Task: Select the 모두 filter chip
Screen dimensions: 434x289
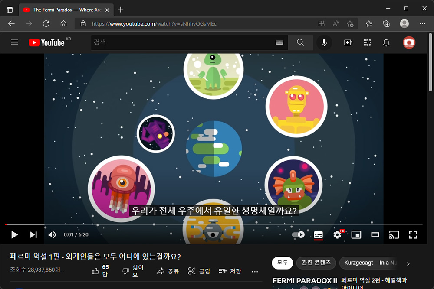Action: tap(283, 263)
